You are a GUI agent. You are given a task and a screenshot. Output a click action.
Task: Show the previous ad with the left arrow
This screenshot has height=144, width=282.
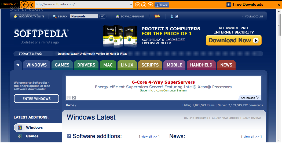tap(68, 98)
